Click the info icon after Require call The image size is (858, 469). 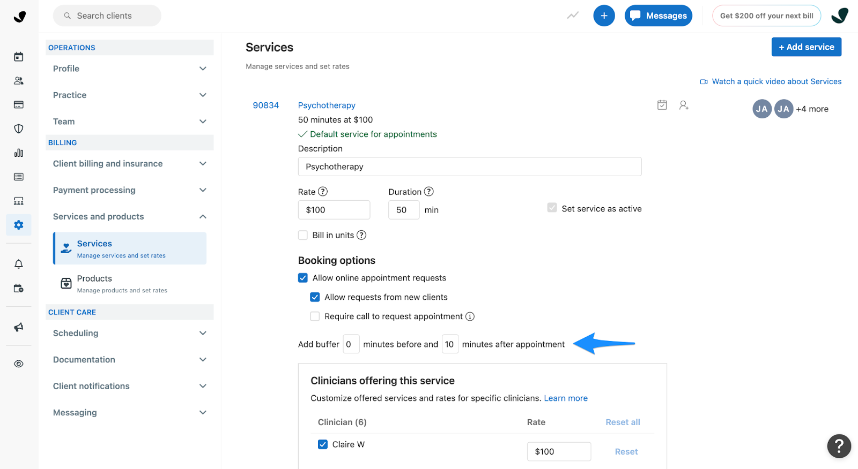coord(470,316)
